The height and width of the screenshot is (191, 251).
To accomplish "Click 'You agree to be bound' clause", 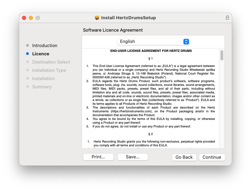I will [x=154, y=121].
